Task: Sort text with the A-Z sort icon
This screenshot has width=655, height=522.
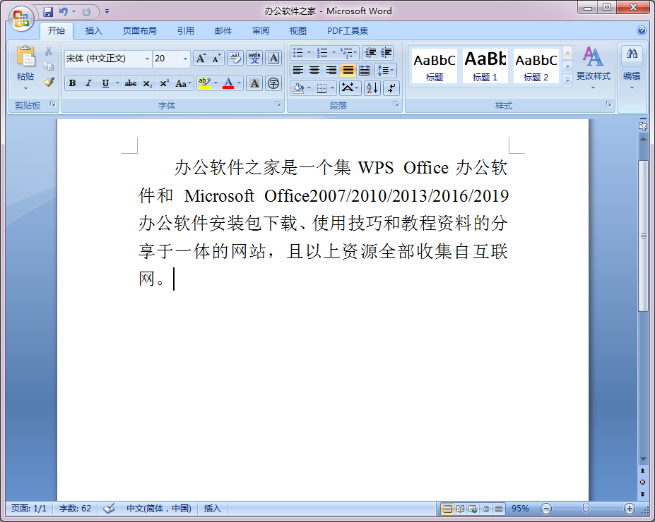Action: point(372,88)
